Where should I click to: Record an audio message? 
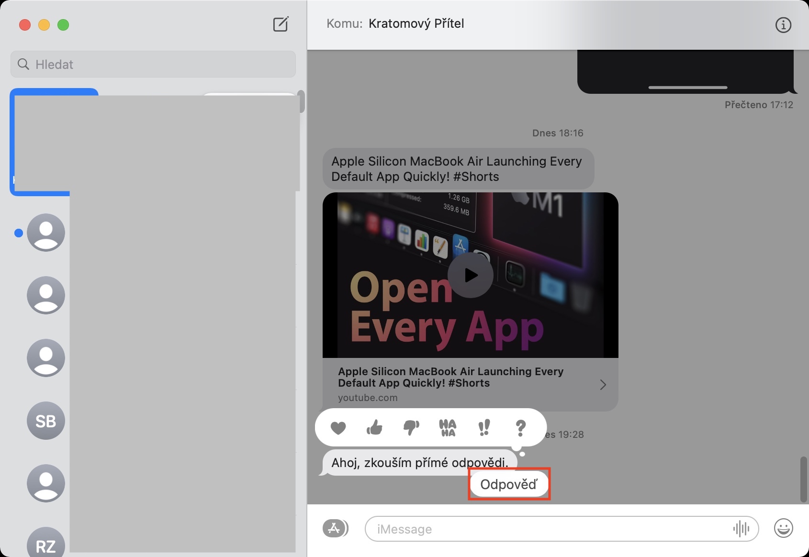click(x=741, y=529)
